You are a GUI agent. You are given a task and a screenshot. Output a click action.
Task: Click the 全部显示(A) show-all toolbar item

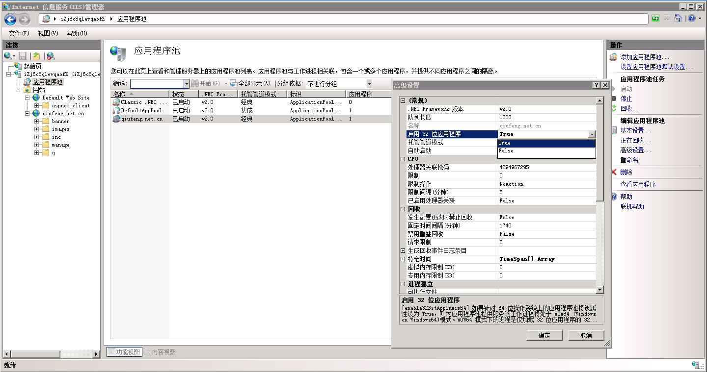tap(250, 84)
